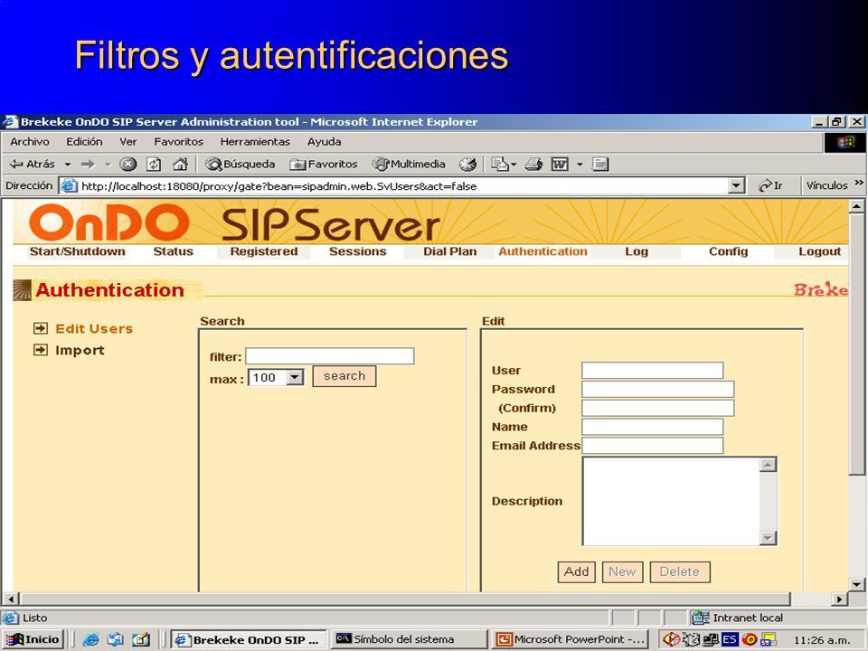Open the Favoritos toolbar button
This screenshot has width=868, height=651.
tap(324, 164)
